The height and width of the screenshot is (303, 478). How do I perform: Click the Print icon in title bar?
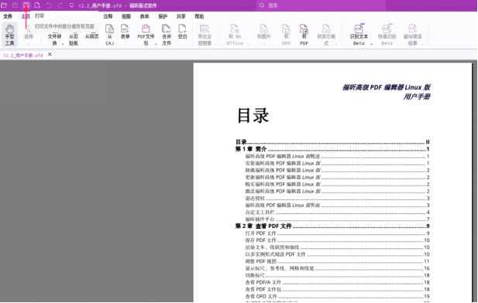point(26,5)
